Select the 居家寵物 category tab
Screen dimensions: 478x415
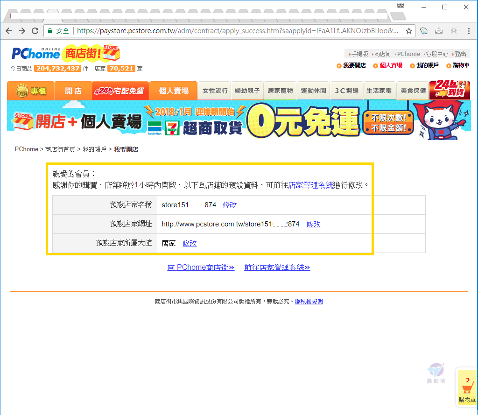(280, 91)
